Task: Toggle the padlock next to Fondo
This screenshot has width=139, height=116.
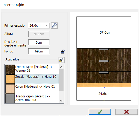Action: click(x=62, y=52)
